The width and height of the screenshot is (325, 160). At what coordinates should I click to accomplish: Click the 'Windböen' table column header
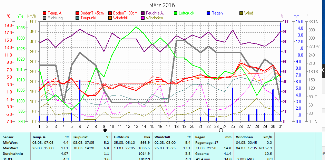point(245,137)
